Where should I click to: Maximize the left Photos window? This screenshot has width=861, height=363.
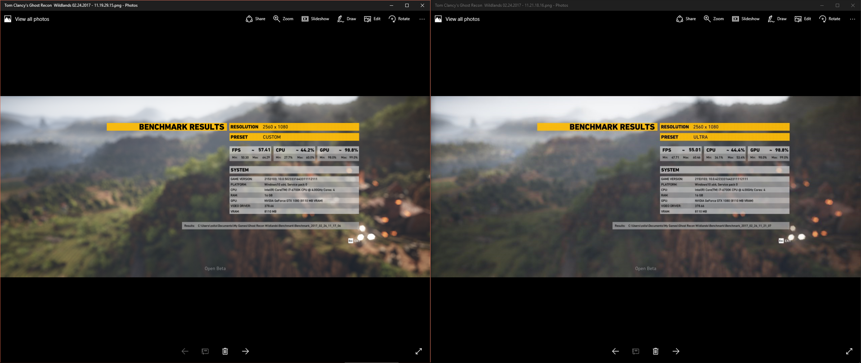pos(407,5)
